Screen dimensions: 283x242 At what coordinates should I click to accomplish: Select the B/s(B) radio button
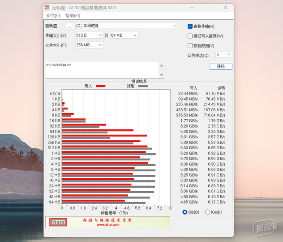185,212
